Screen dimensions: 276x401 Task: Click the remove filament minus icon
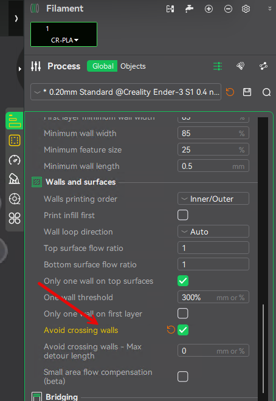(228, 9)
